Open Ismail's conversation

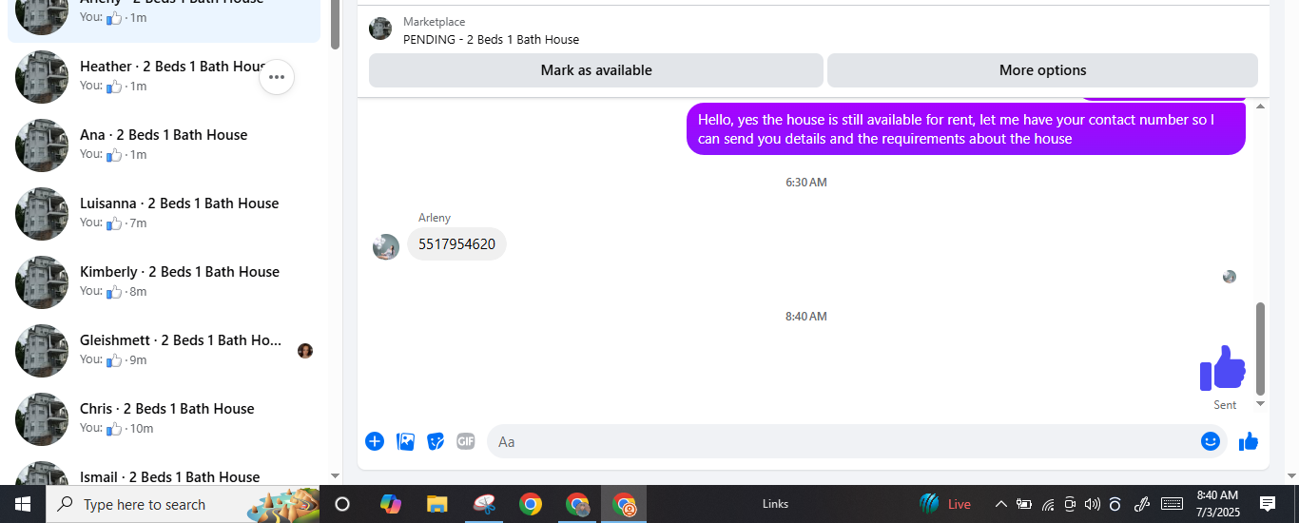coord(165,472)
